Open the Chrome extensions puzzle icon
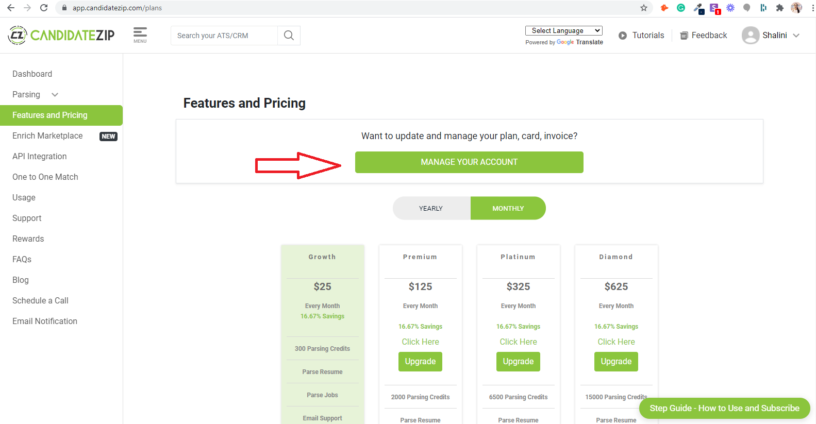 (780, 8)
